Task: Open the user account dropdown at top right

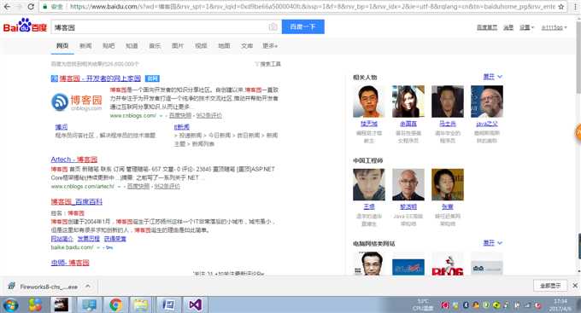Action: [554, 27]
